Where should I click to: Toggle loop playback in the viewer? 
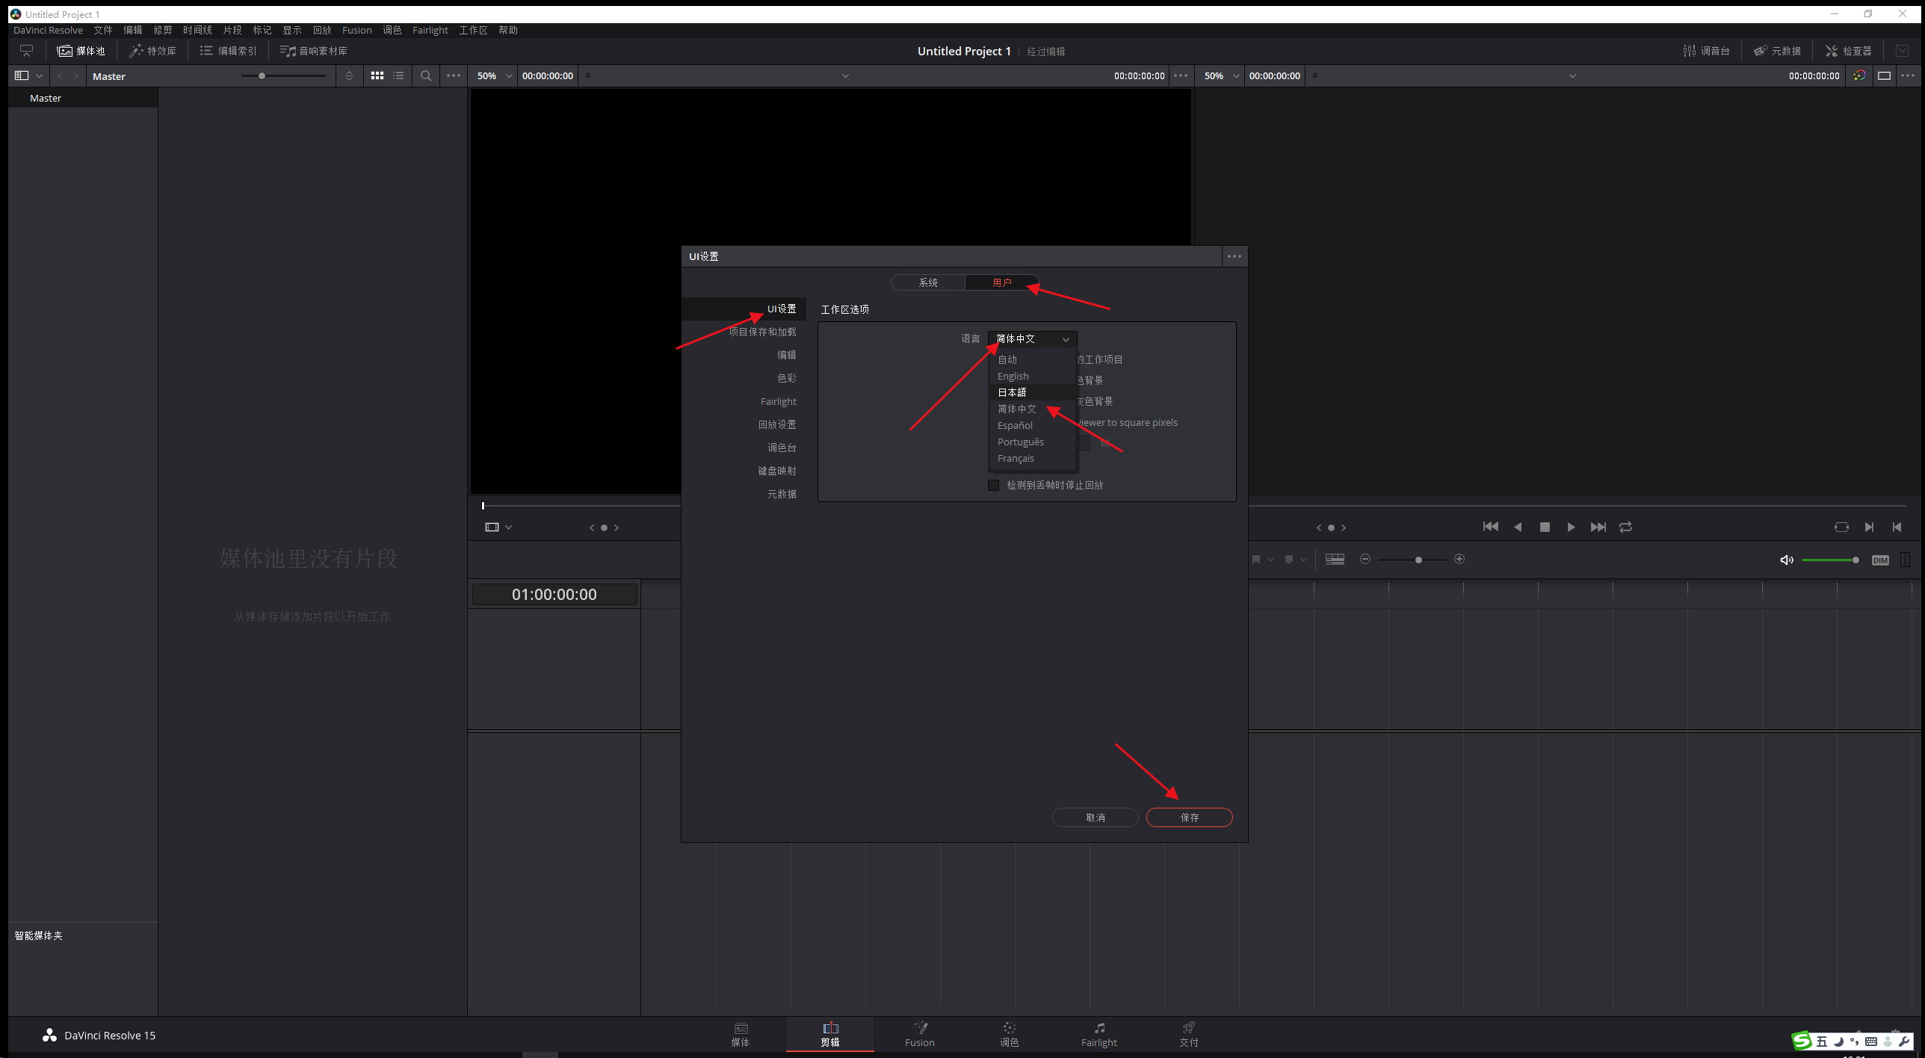(1625, 527)
